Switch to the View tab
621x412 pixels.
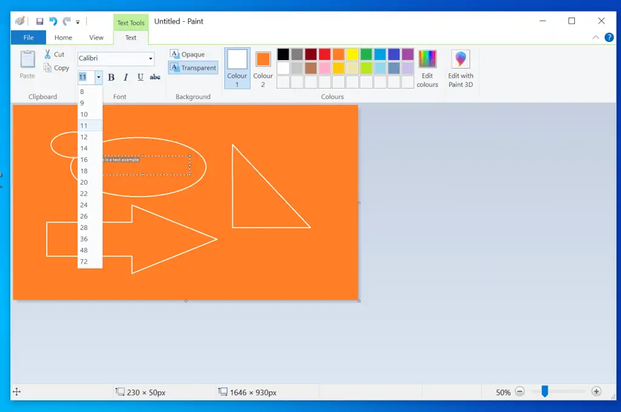point(96,38)
